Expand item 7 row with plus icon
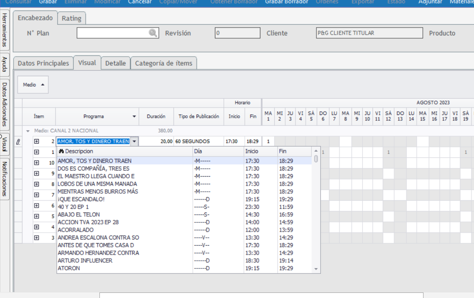The image size is (474, 298). click(x=37, y=195)
